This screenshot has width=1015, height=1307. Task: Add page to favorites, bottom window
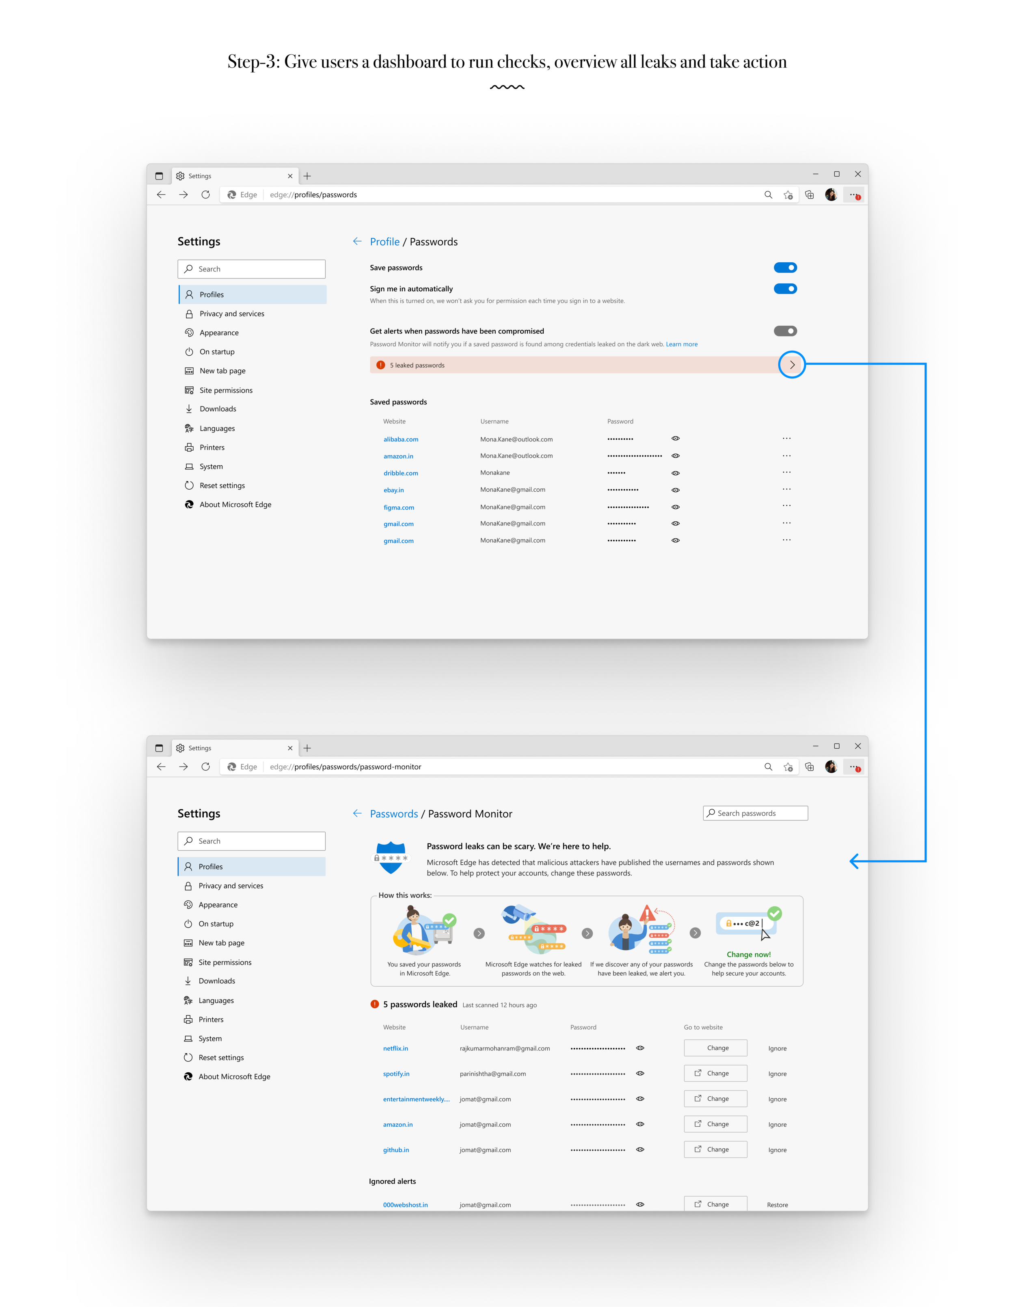(x=788, y=767)
